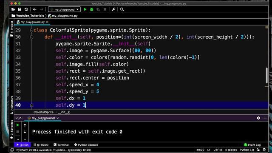Click the Run panel stop button
Viewport: 272px width, 153px height.
pyautogui.click(x=18, y=132)
